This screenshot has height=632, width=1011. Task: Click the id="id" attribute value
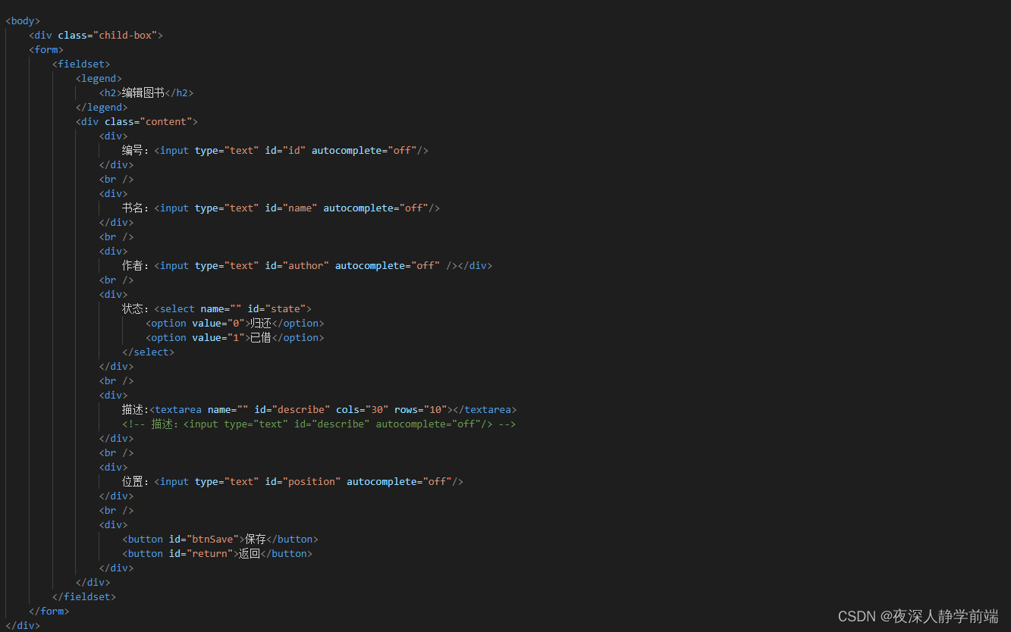(x=293, y=150)
